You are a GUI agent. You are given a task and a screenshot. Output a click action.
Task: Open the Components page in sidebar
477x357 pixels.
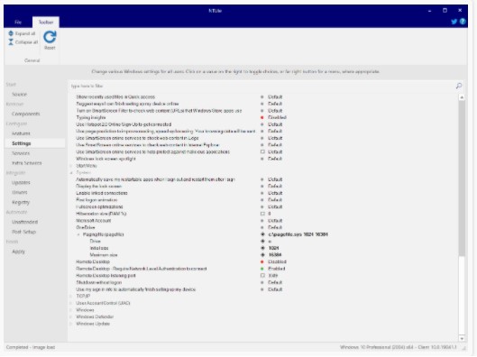coord(26,114)
